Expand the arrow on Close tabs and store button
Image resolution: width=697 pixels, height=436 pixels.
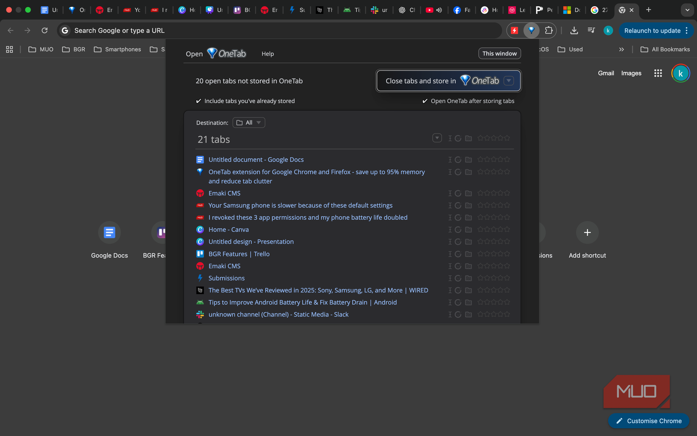click(x=509, y=80)
